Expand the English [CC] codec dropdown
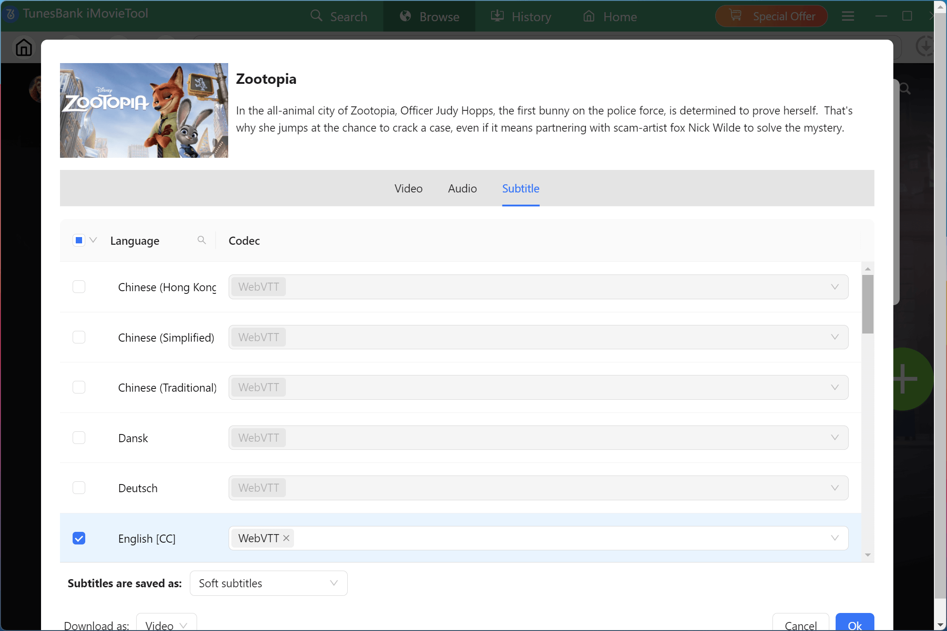This screenshot has height=631, width=947. [x=834, y=538]
